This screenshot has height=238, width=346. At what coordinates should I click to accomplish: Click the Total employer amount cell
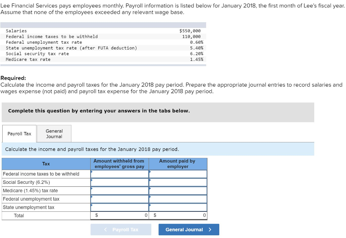point(178,215)
